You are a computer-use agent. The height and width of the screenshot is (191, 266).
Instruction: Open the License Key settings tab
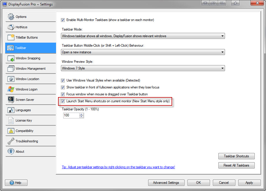(24, 120)
